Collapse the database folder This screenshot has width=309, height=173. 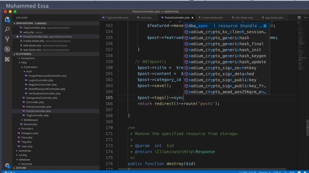click(25, 160)
